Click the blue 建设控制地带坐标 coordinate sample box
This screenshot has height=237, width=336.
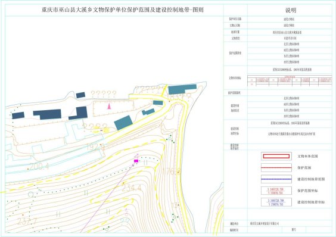(x=276, y=202)
